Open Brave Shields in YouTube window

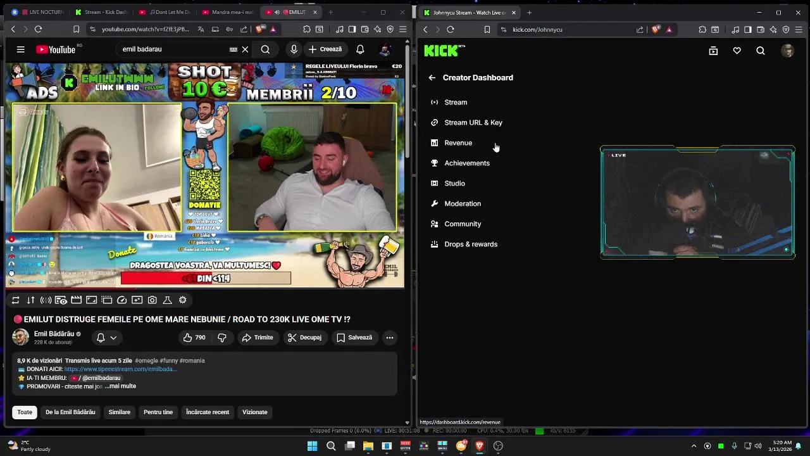coord(260,29)
